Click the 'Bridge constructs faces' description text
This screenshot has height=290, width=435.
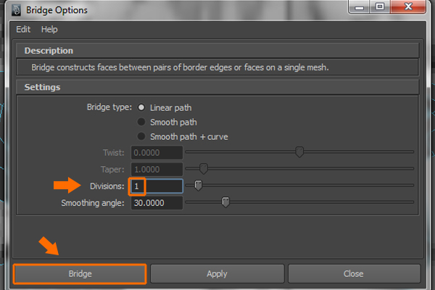pos(180,67)
